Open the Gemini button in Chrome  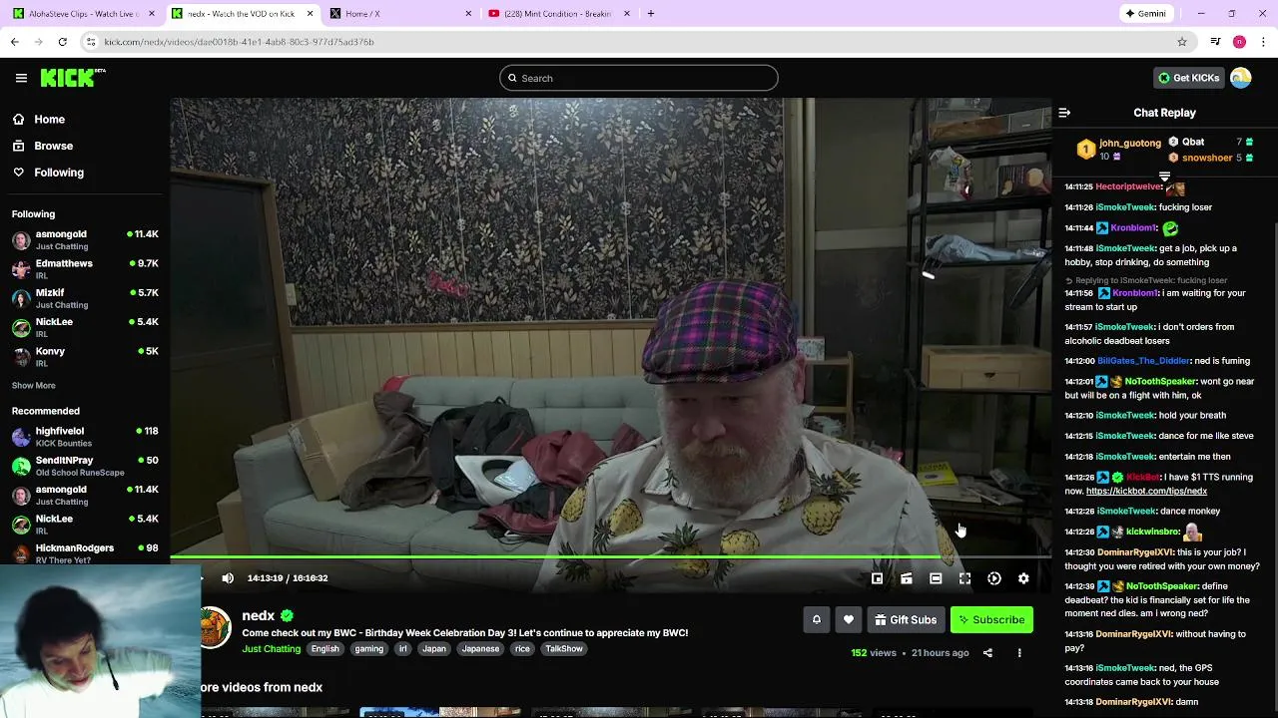click(x=1145, y=14)
